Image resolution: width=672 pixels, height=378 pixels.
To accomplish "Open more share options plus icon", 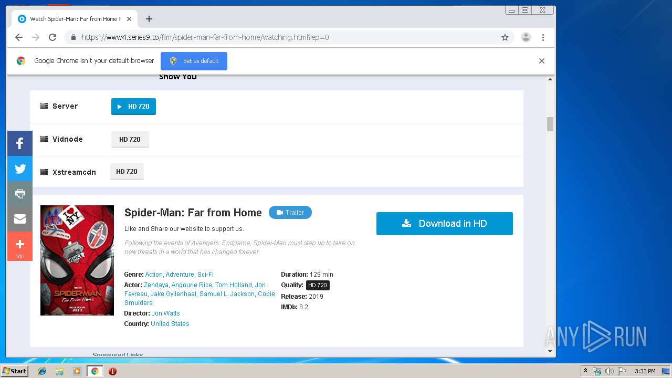I will pos(20,246).
